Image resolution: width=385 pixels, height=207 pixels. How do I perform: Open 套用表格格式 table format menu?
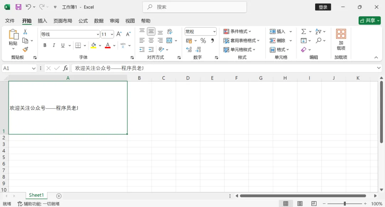point(241,41)
